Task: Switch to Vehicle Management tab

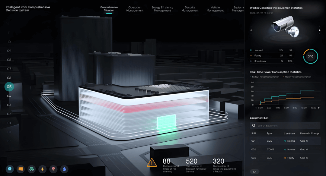Action: [x=215, y=9]
